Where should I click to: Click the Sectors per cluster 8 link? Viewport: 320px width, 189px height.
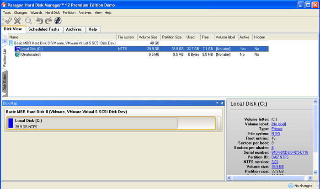click(272, 148)
